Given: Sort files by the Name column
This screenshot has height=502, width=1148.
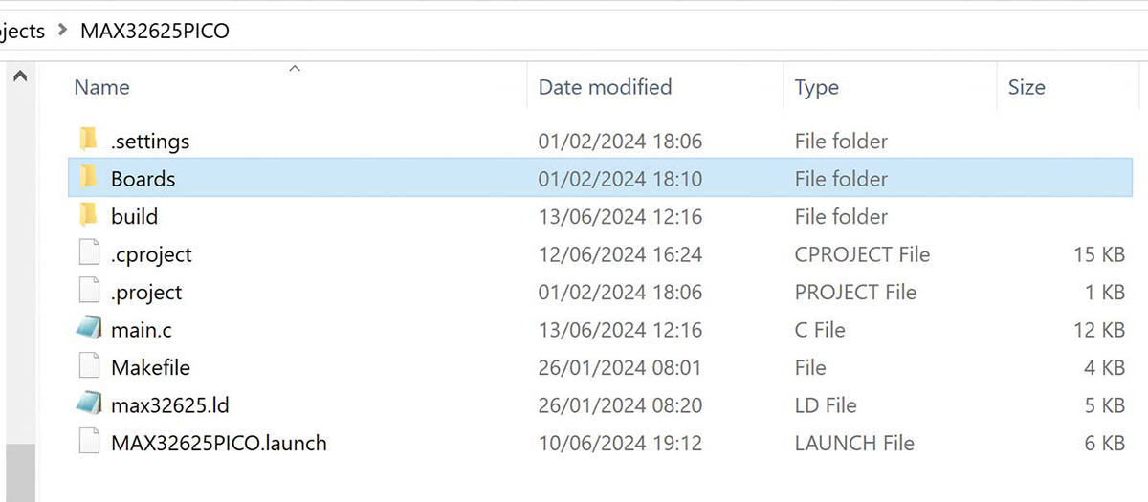Looking at the screenshot, I should pos(101,88).
